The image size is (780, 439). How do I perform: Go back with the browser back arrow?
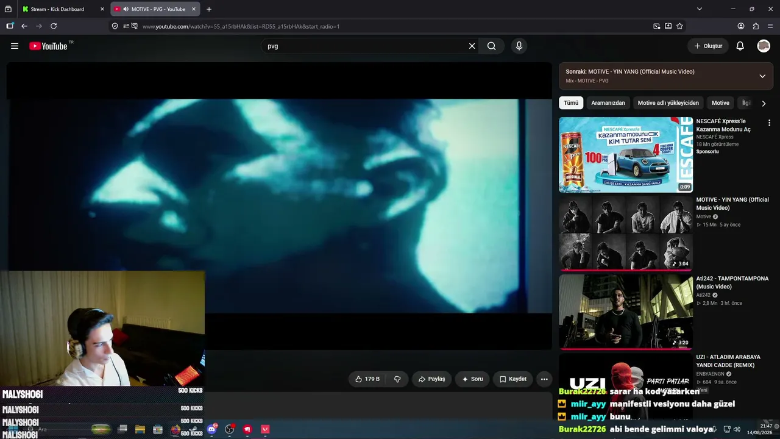(24, 26)
